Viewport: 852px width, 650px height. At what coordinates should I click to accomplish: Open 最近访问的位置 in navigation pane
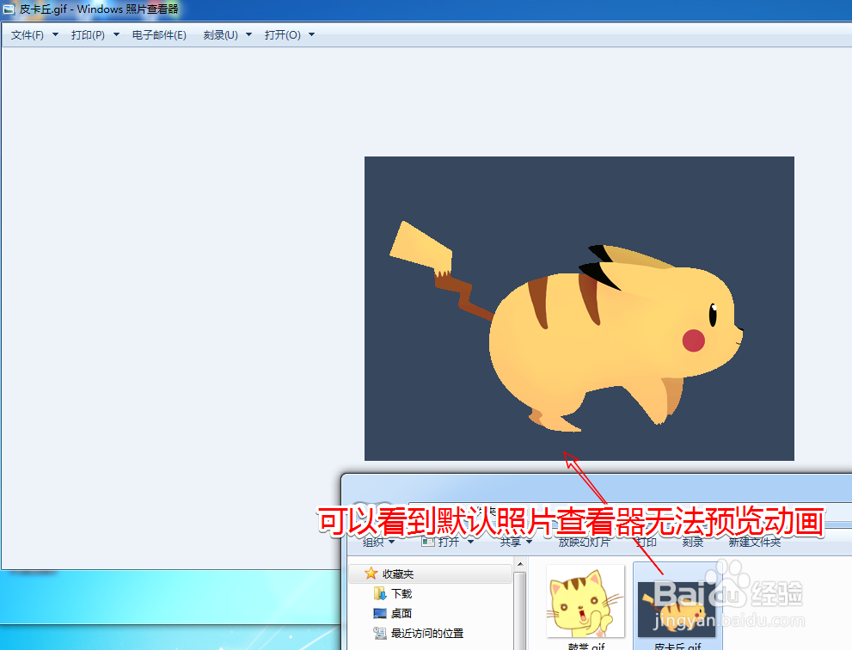pyautogui.click(x=419, y=633)
